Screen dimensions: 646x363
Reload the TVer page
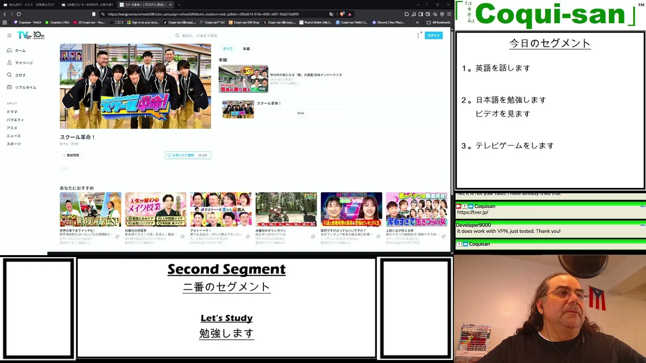tap(19, 14)
